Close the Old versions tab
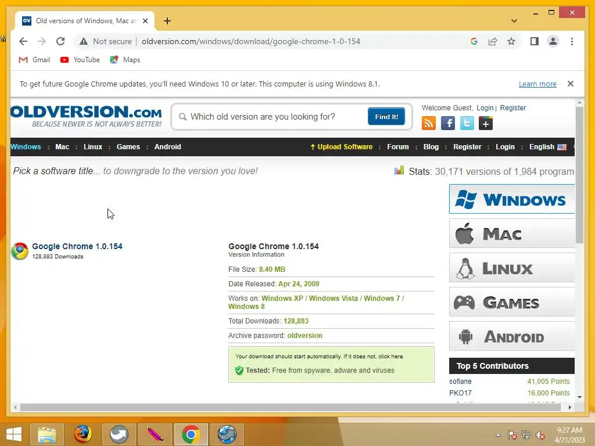The width and height of the screenshot is (595, 446). pyautogui.click(x=145, y=21)
